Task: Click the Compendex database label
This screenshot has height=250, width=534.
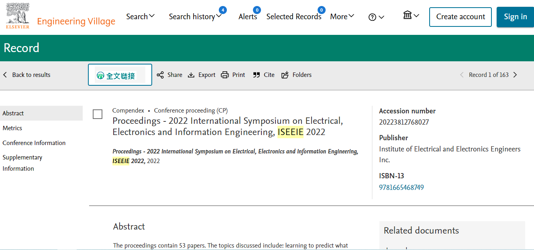Action: pyautogui.click(x=128, y=111)
